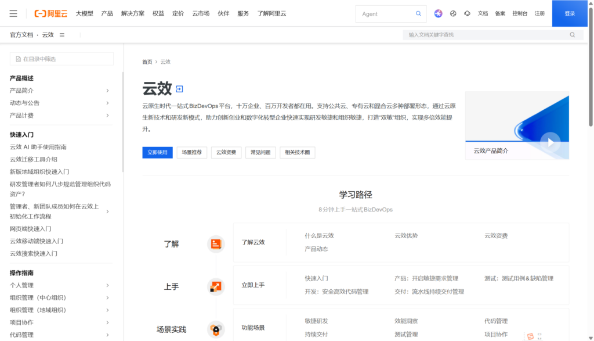Screen dimensions: 594x341
Task: Click the headset customer service icon
Action: 467,13
